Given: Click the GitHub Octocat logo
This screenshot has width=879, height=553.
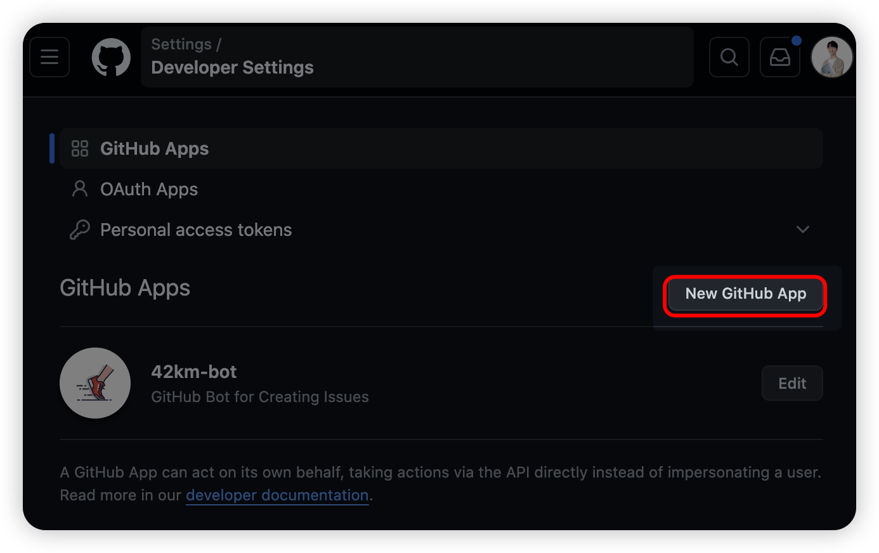Looking at the screenshot, I should tap(111, 57).
